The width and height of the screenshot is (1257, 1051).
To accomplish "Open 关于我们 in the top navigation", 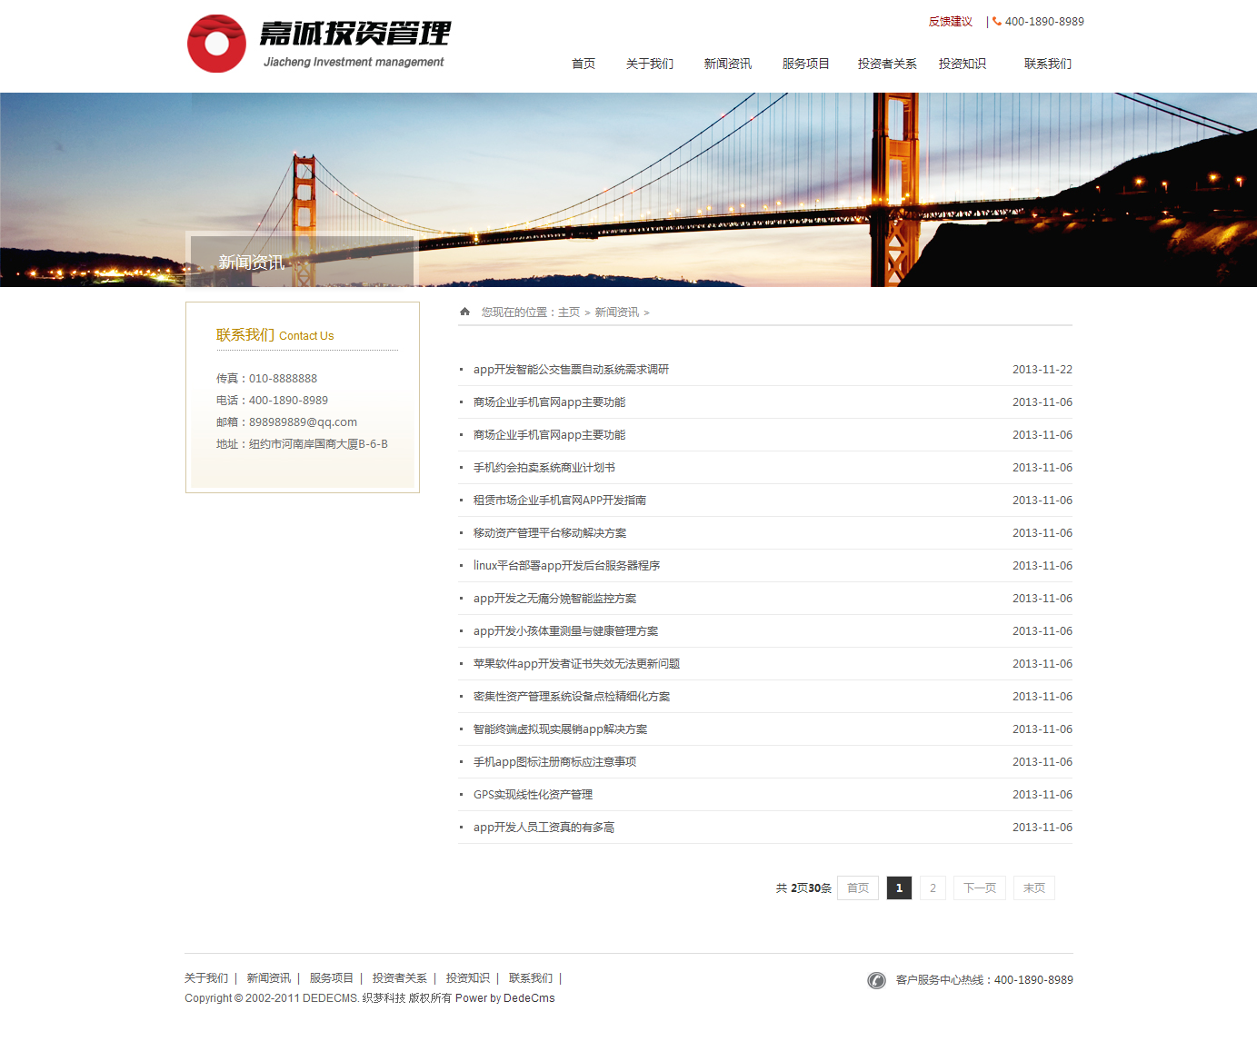I will 650,64.
